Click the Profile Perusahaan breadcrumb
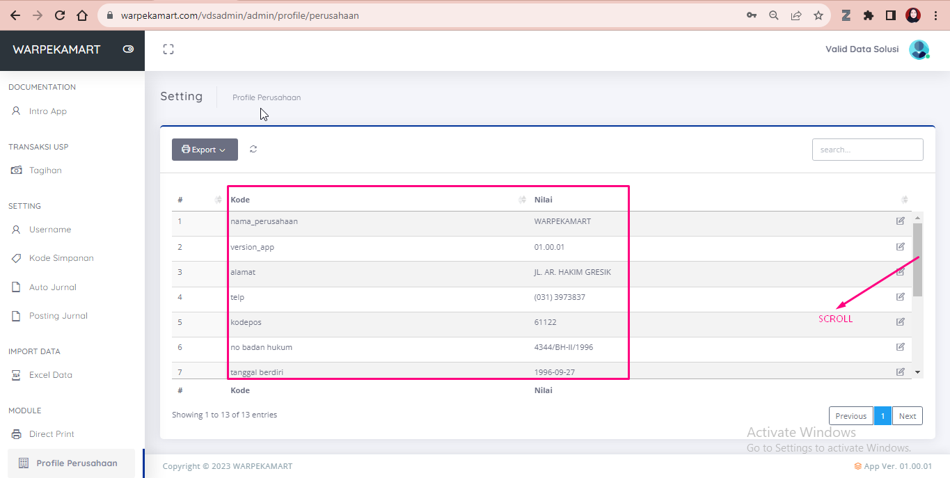Image resolution: width=950 pixels, height=478 pixels. (x=267, y=97)
